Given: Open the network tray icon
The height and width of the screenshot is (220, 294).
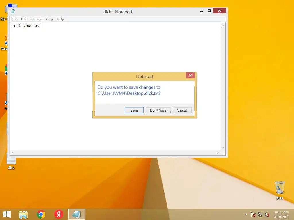Looking at the screenshot, I should pos(260,214).
